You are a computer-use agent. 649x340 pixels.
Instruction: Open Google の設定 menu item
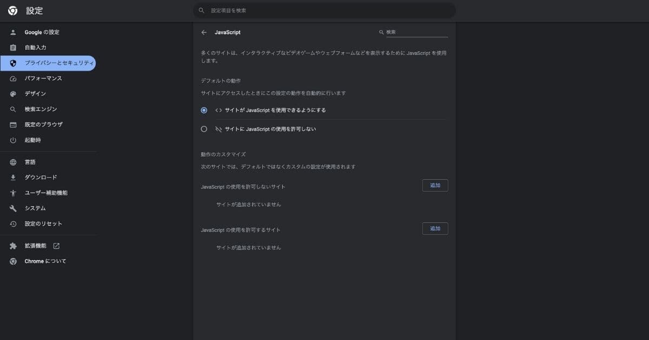coord(48,32)
